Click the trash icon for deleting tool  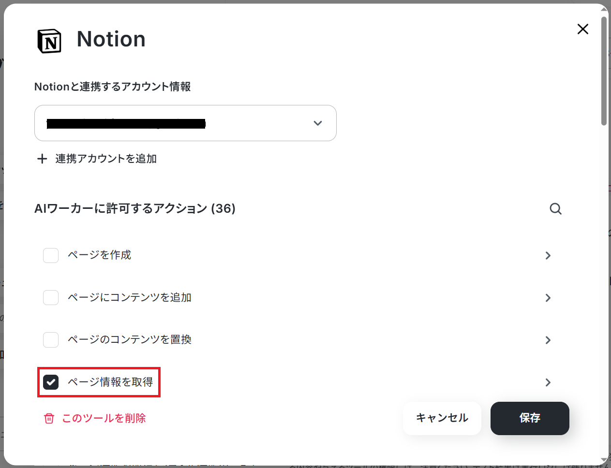click(49, 418)
